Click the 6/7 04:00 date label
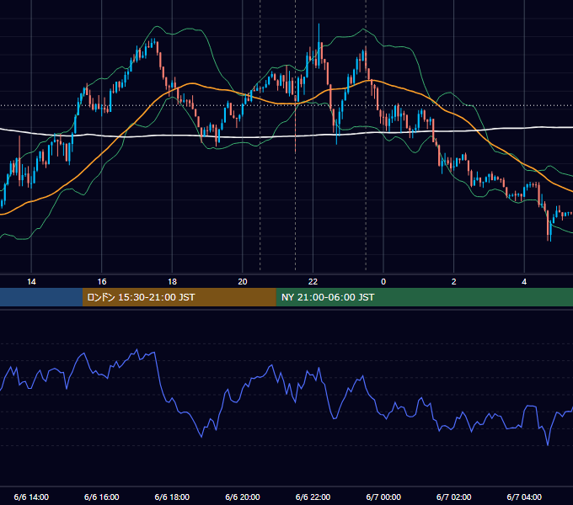Screen dimensions: 573x505 pos(524,497)
